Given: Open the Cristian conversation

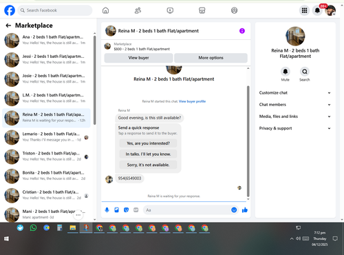Looking at the screenshot, I should click(x=46, y=195).
